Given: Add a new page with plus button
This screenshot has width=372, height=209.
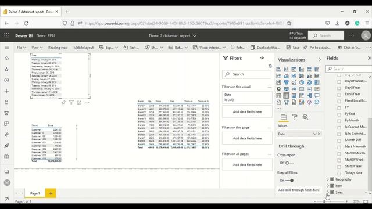Looking at the screenshot, I should pos(51,193).
